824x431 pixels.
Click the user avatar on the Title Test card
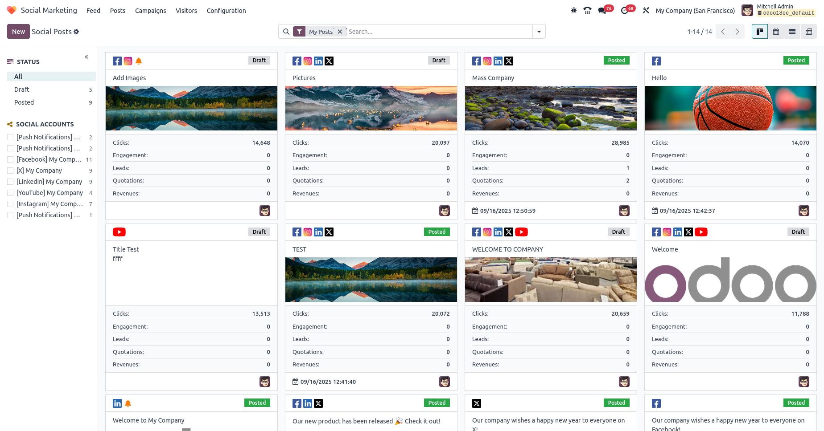(x=265, y=382)
